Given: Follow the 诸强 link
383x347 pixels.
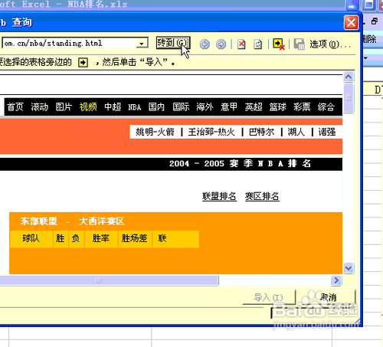Looking at the screenshot, I should tap(327, 132).
